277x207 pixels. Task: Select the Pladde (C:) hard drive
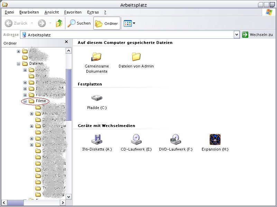tap(97, 102)
